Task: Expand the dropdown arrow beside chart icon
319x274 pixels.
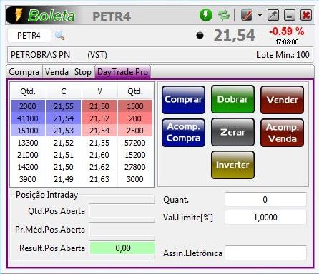Action: pos(260,15)
